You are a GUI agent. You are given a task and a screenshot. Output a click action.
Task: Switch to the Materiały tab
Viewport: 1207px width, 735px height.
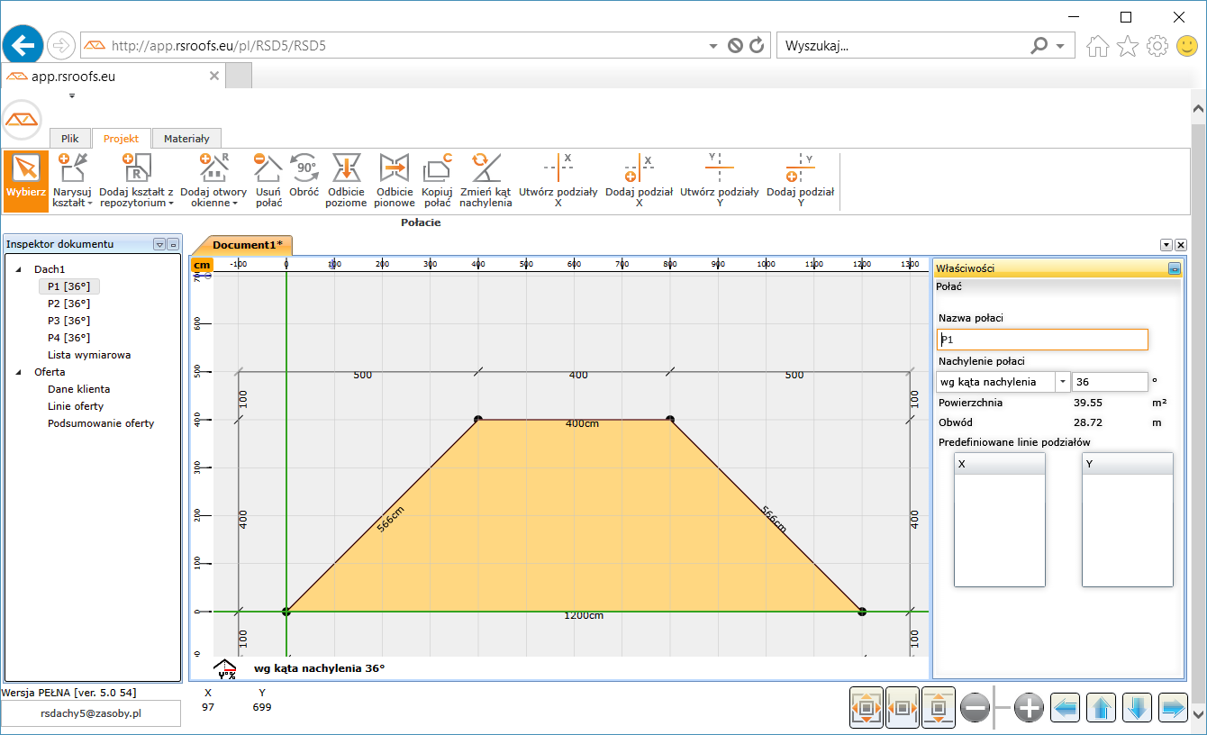click(x=186, y=139)
